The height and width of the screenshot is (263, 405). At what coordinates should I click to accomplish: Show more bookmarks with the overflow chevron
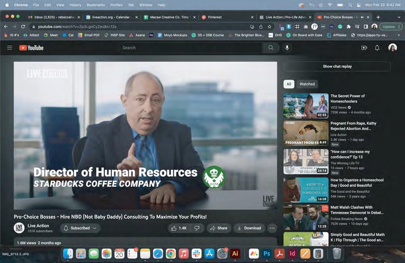399,35
